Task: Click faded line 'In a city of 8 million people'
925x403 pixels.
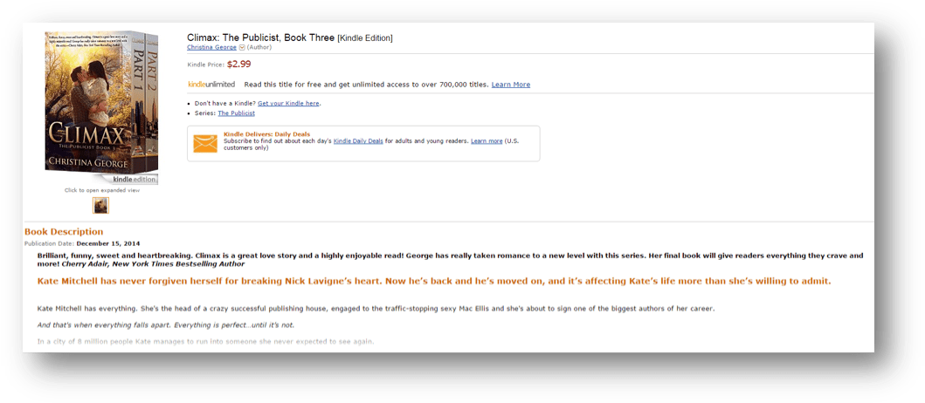Action: coord(205,342)
